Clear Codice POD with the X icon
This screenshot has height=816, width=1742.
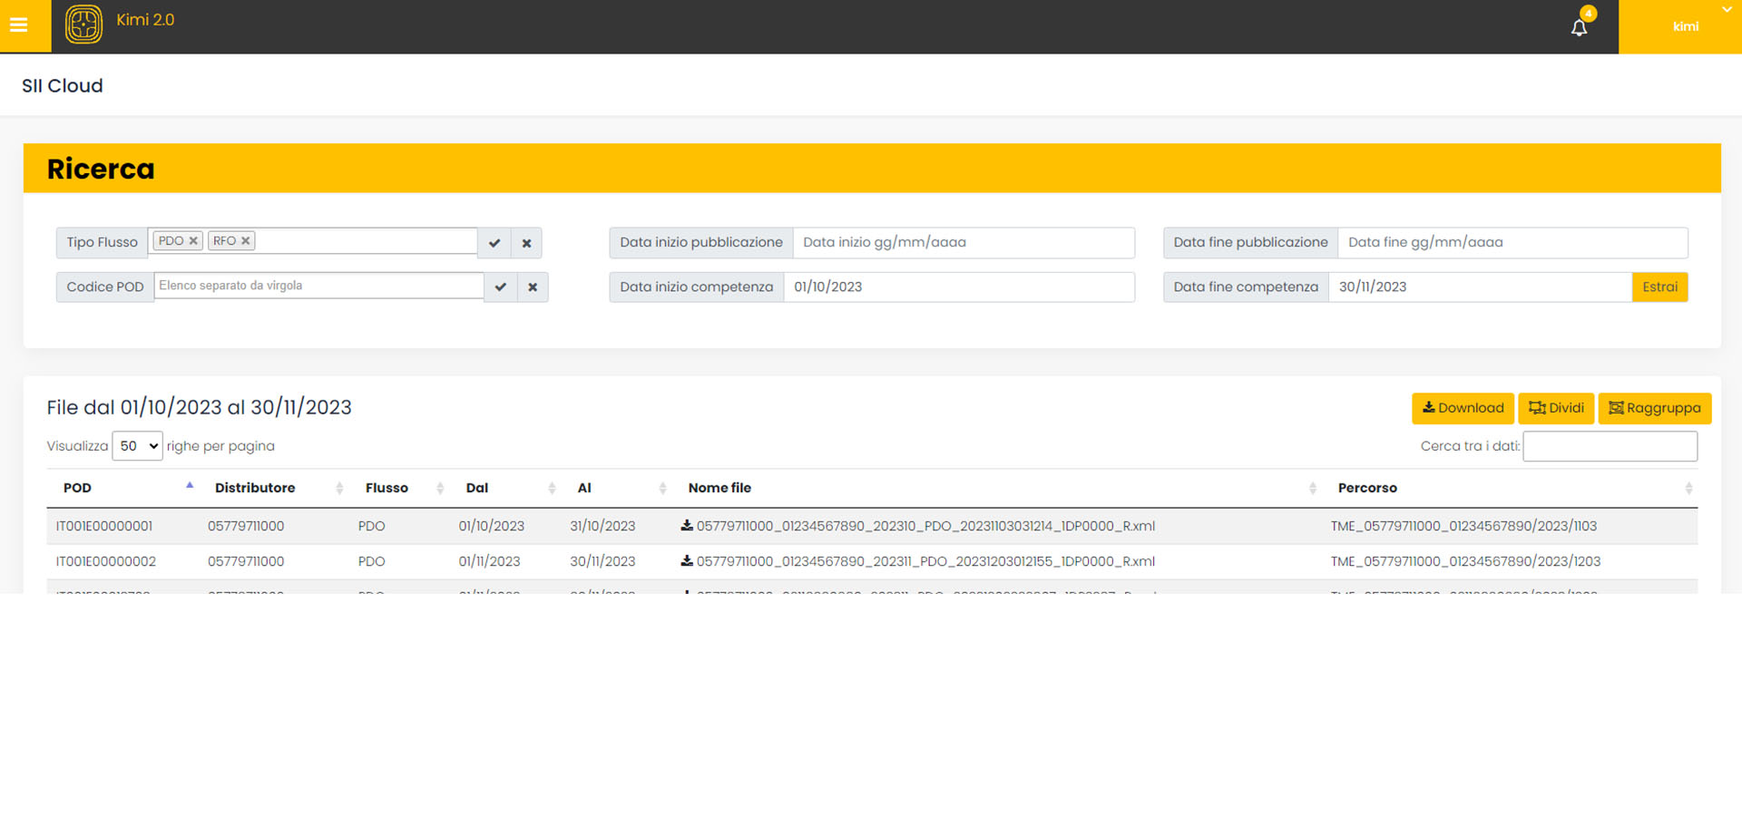533,287
